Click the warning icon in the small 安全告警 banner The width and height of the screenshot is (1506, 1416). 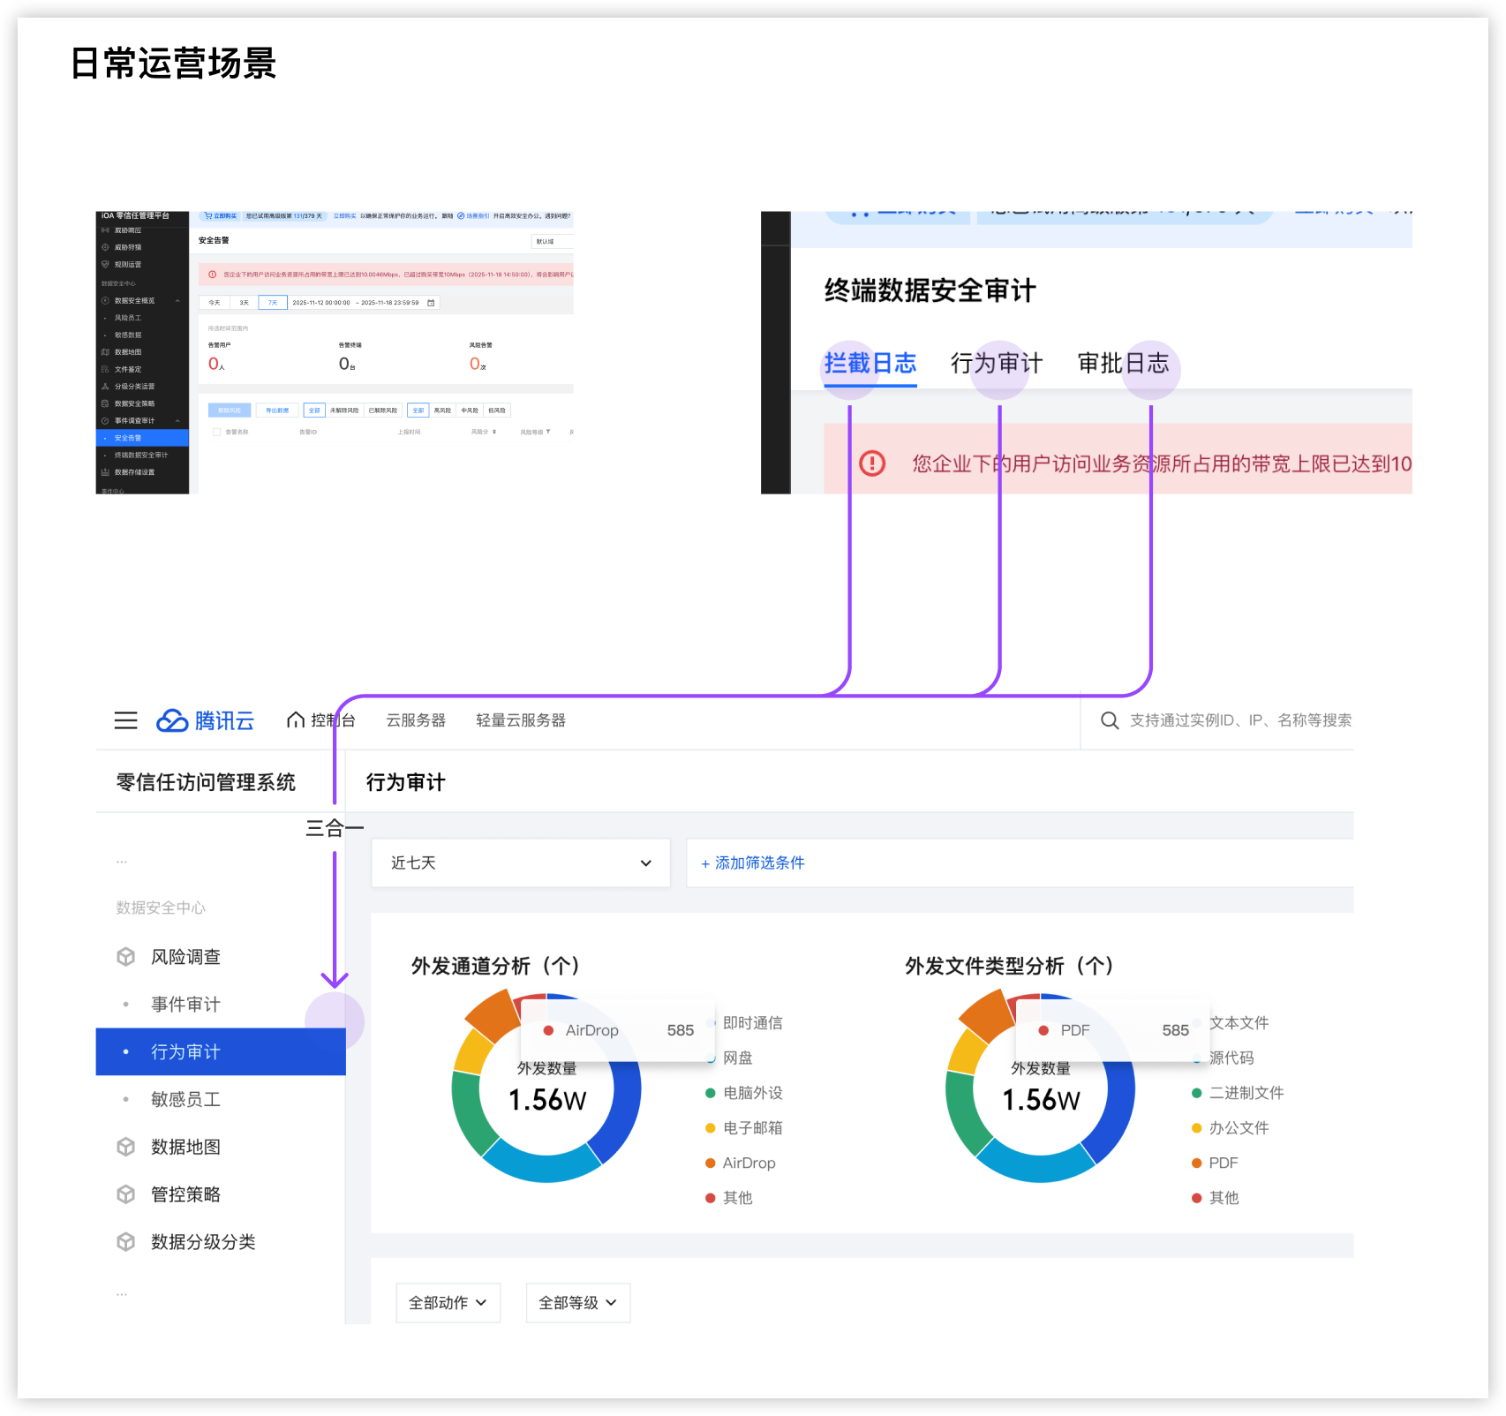click(212, 275)
